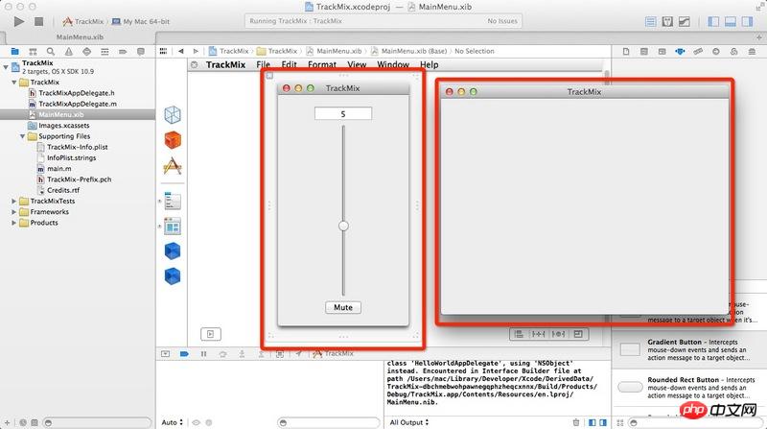
Task: Open the Project navigator folder icon
Action: tap(14, 52)
